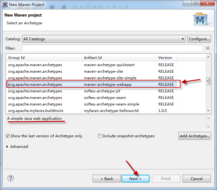Viewport: 217px width, 190px height.
Task: Click the Add Archetype... button
Action: (195, 136)
